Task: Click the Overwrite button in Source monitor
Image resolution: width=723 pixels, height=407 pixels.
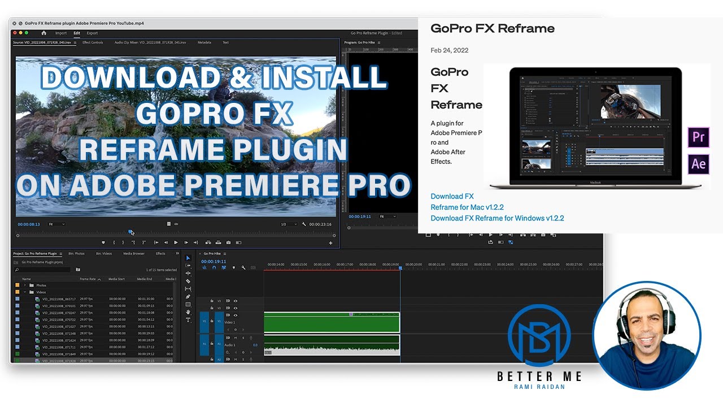Action: [218, 243]
